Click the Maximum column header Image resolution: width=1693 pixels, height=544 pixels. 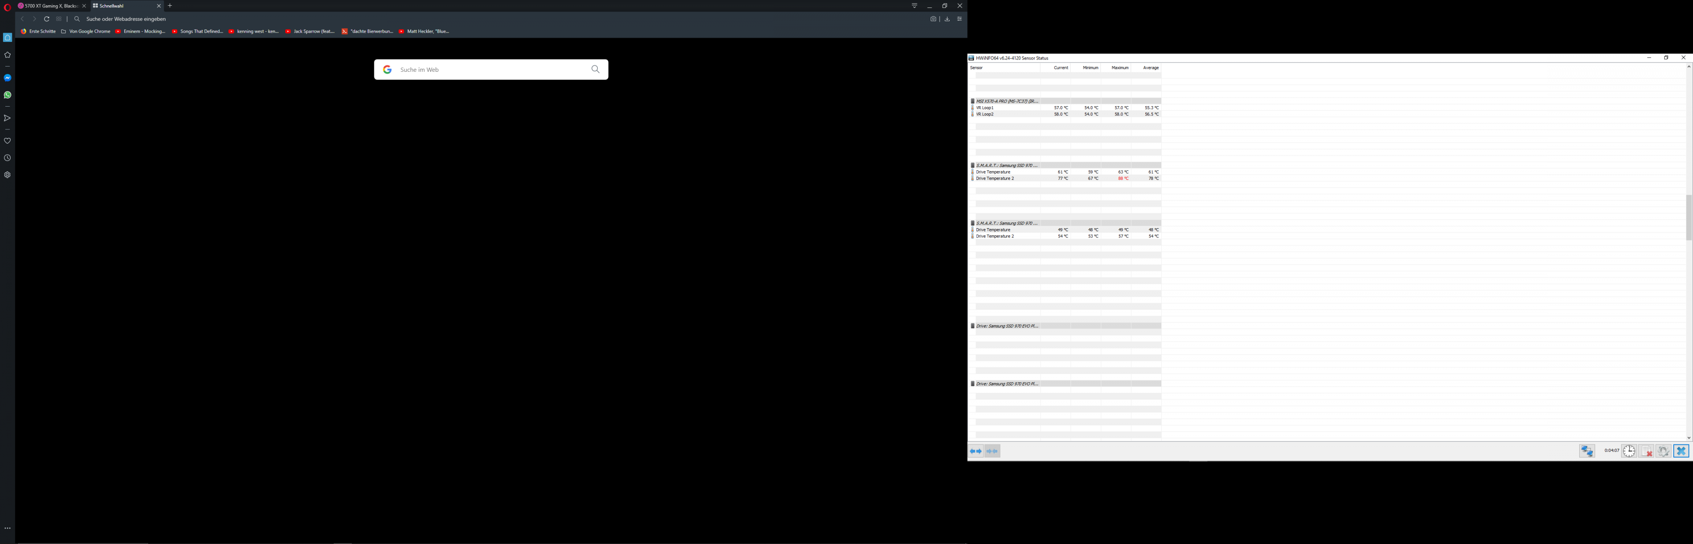tap(1119, 68)
